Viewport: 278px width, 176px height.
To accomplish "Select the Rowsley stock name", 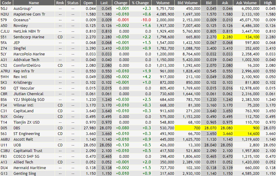I will 21,26.
